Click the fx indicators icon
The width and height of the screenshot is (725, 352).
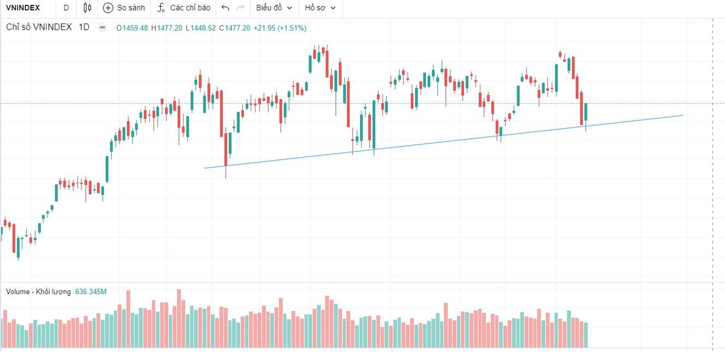pyautogui.click(x=161, y=8)
